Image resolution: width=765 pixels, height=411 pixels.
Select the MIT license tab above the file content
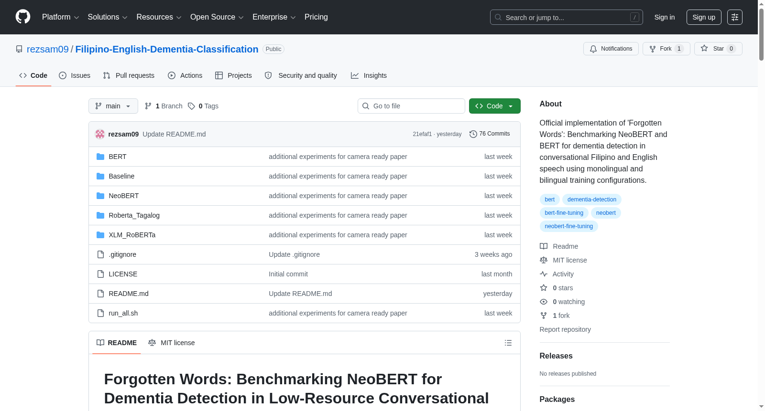tap(172, 343)
